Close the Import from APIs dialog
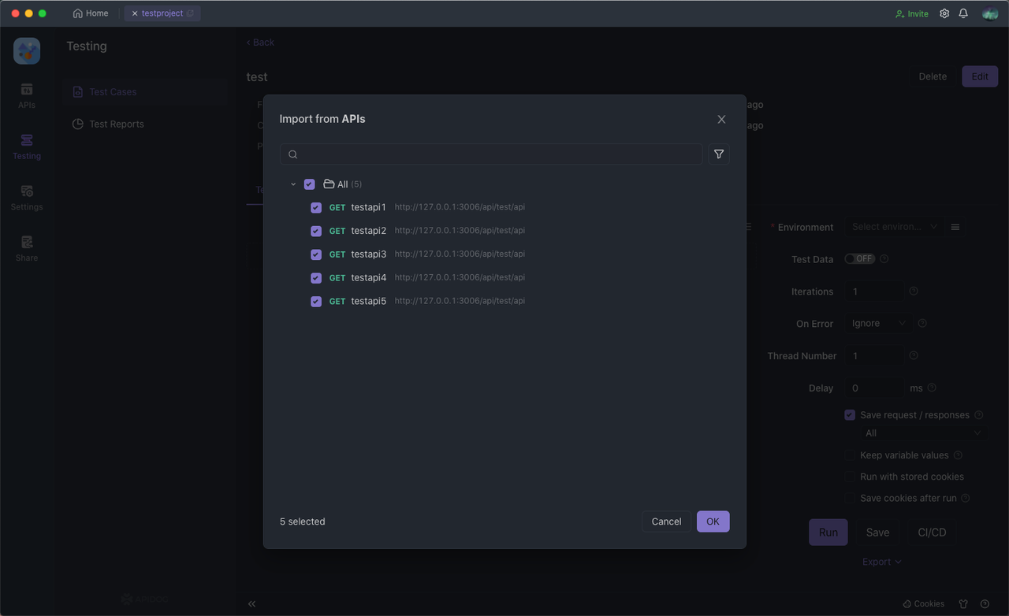This screenshot has width=1009, height=616. (x=721, y=119)
